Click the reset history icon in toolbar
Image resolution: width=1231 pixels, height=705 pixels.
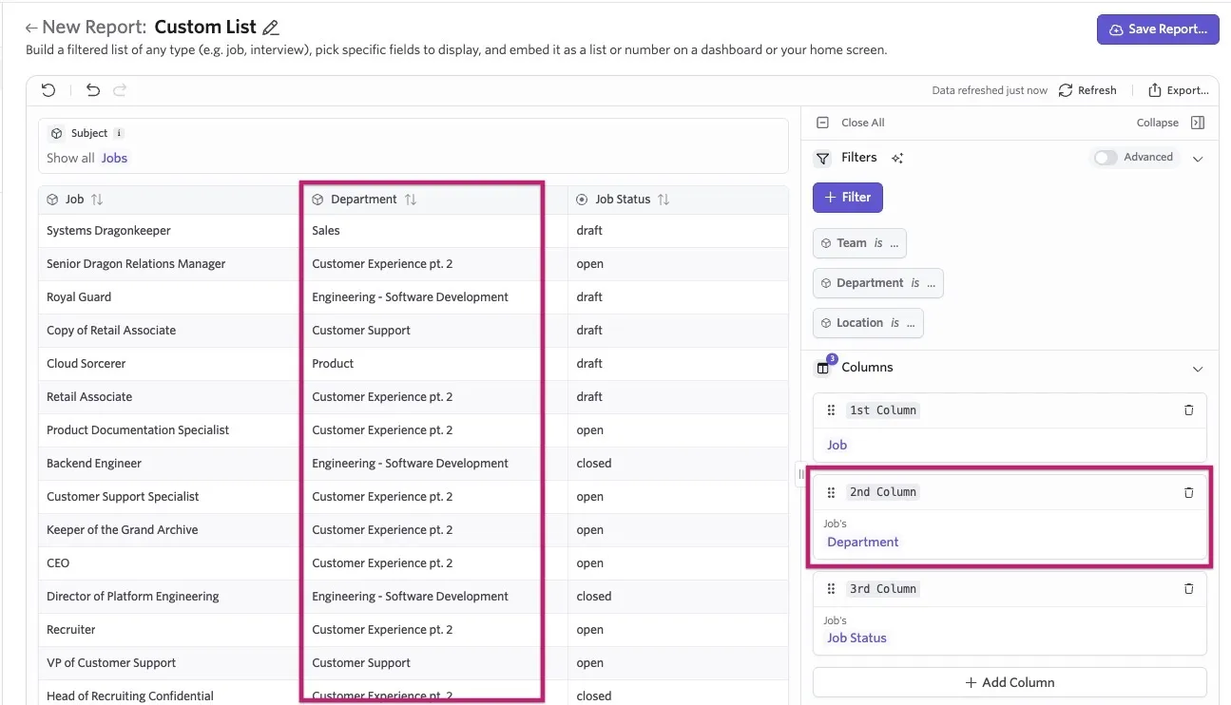(48, 90)
